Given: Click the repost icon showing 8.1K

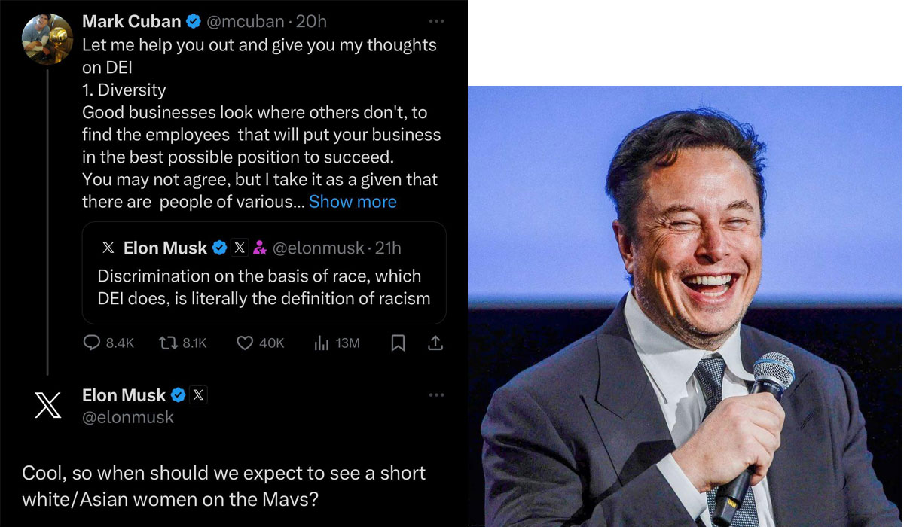Looking at the screenshot, I should tap(167, 343).
